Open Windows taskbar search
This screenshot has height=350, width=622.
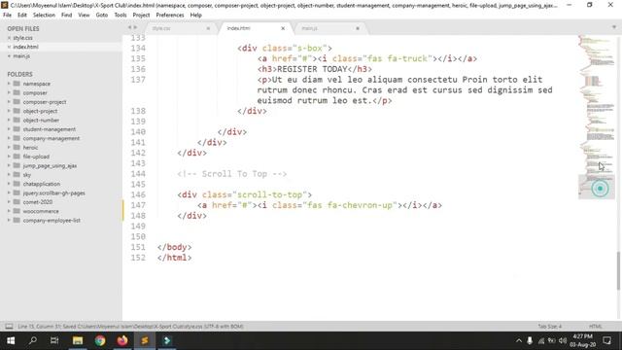(33, 340)
